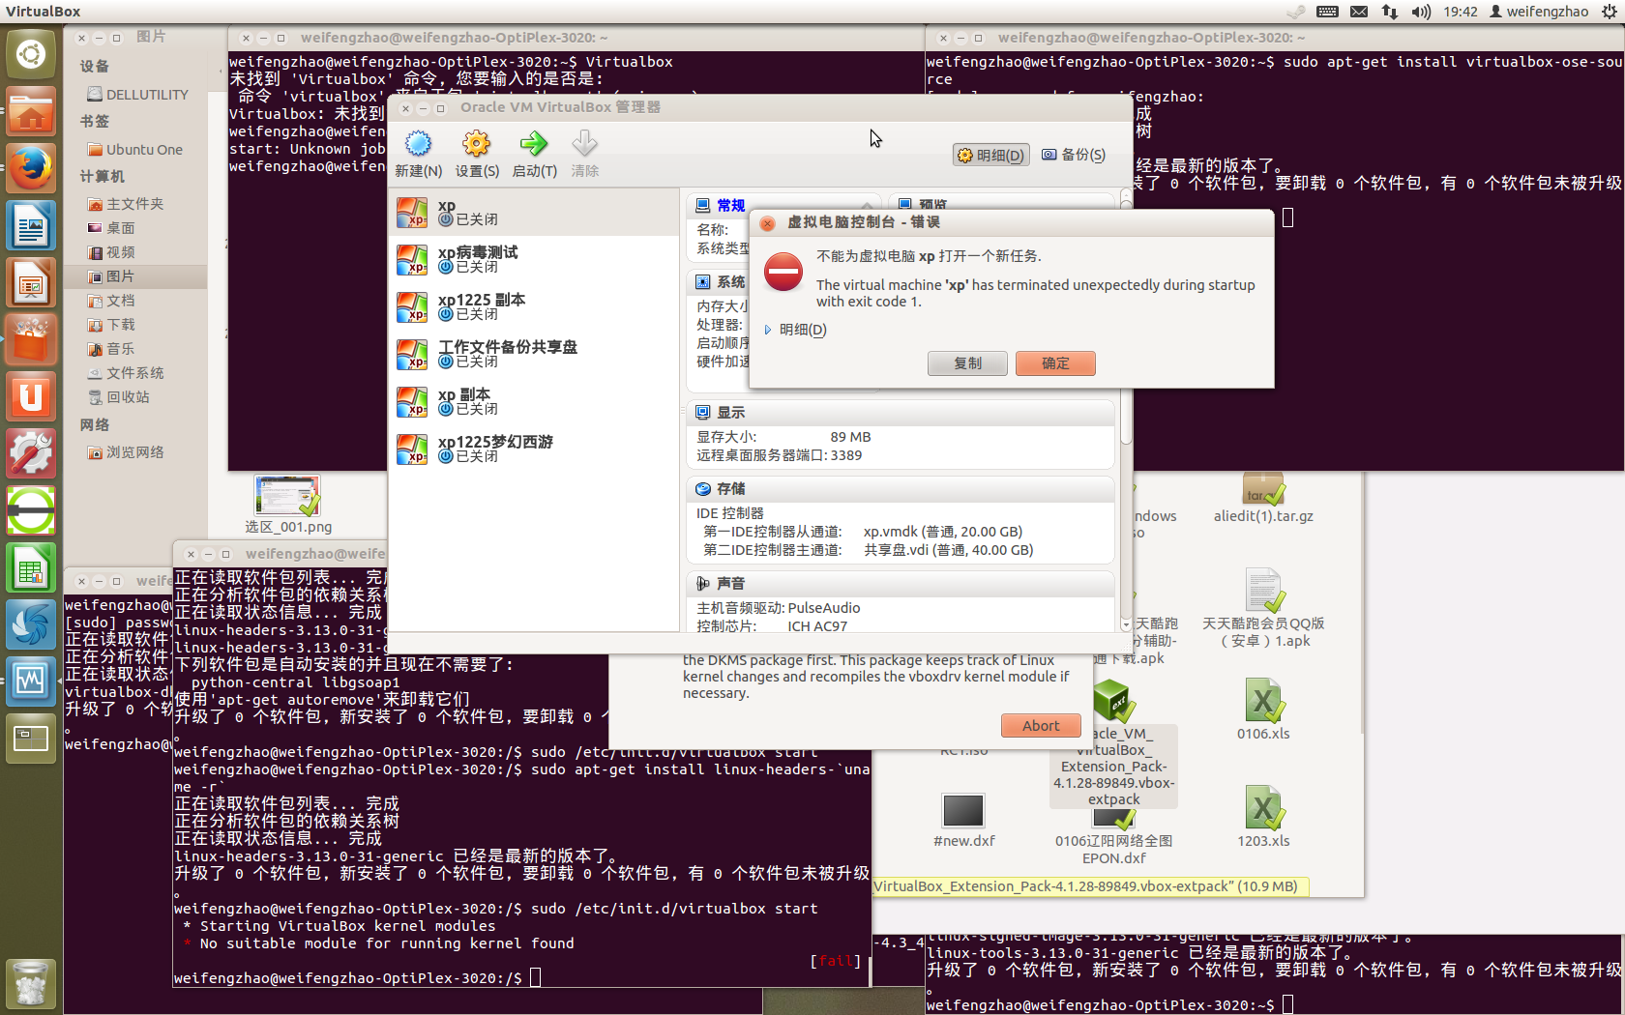Open Ubuntu One launcher icon
This screenshot has height=1015, width=1625.
tap(31, 397)
